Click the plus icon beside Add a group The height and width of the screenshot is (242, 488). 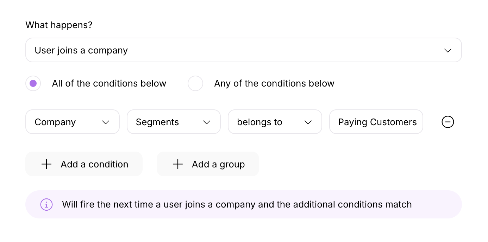[177, 164]
